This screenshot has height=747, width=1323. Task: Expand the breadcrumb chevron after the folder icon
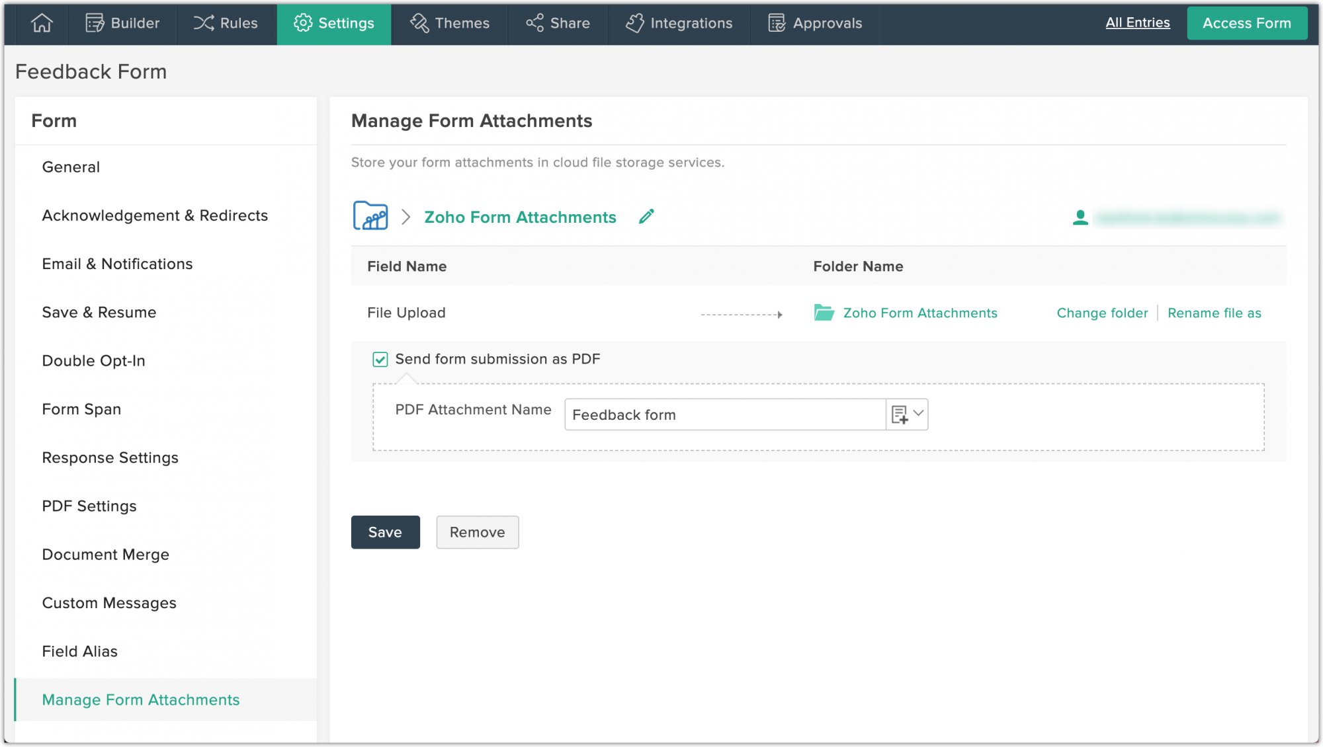(x=406, y=216)
